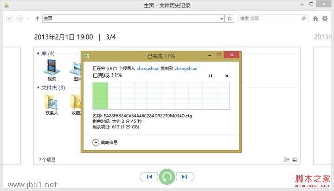Go to previous backup version
The image size is (334, 191).
[x=149, y=177]
